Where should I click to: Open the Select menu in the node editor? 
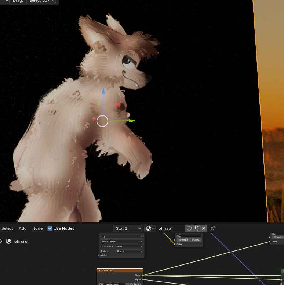point(7,228)
